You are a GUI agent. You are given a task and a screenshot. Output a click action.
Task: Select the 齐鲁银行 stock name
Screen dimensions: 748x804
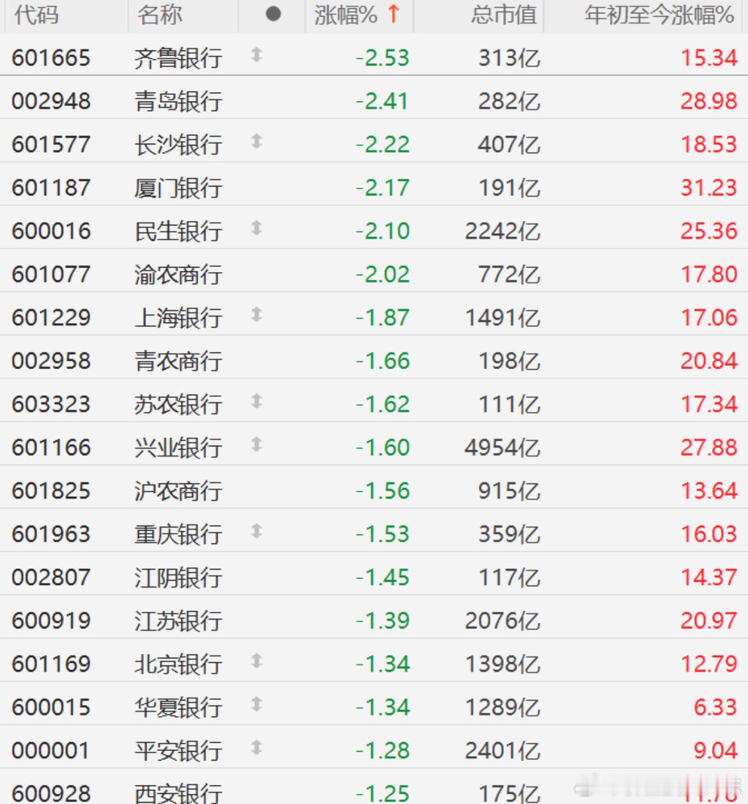click(178, 58)
